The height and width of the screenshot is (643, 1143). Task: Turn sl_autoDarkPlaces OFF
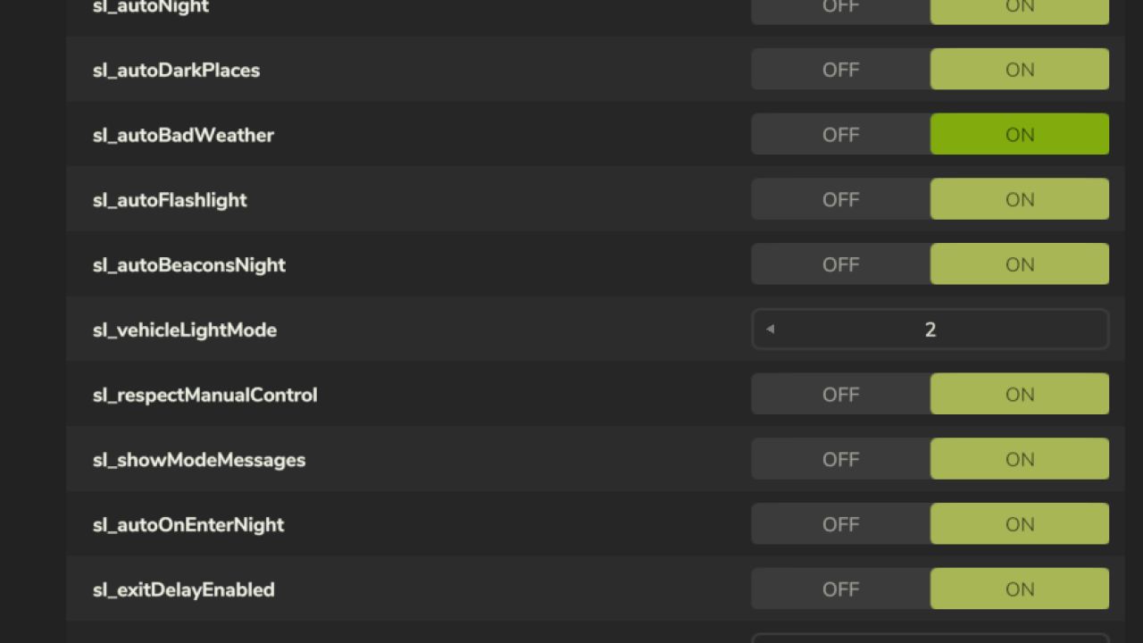tap(840, 70)
